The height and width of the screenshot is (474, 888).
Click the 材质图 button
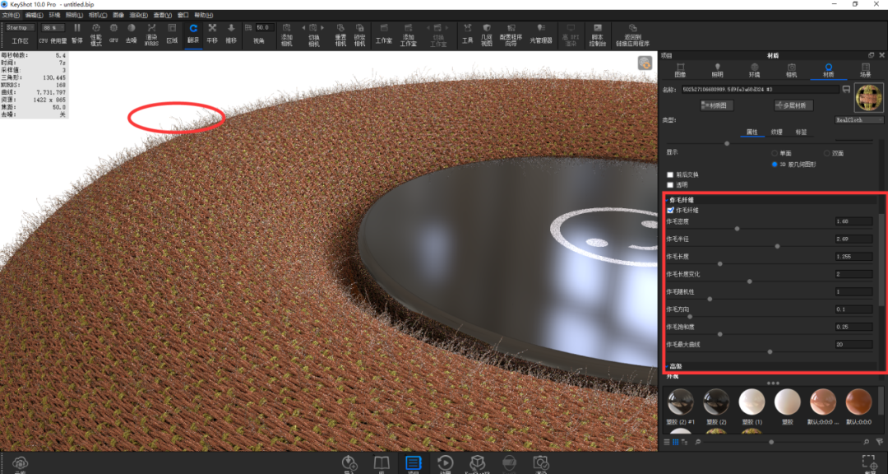pyautogui.click(x=717, y=105)
